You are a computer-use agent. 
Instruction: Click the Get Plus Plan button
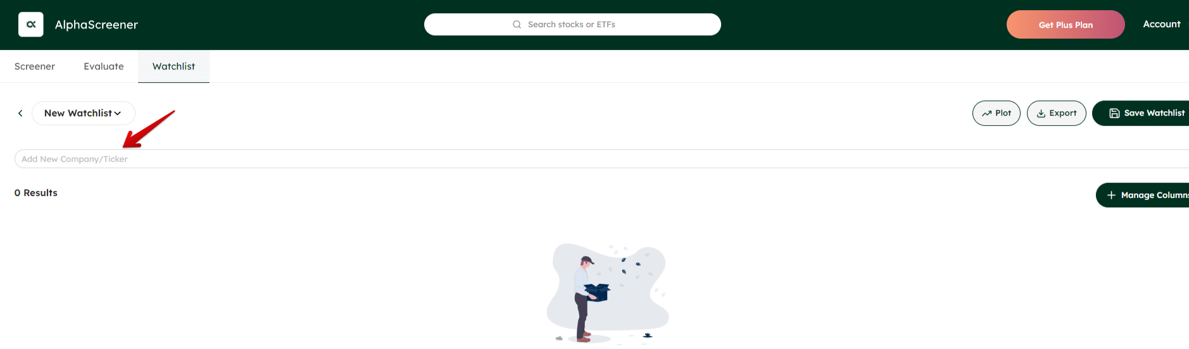(x=1066, y=25)
